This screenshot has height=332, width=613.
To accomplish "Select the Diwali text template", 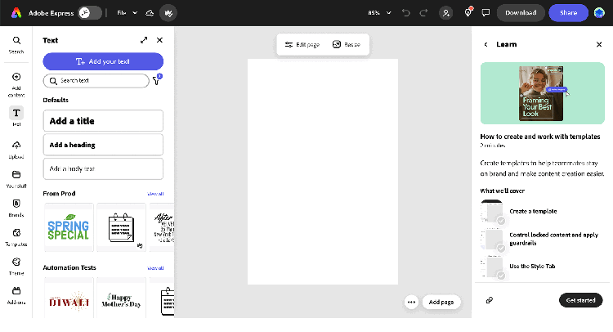I will [69, 298].
